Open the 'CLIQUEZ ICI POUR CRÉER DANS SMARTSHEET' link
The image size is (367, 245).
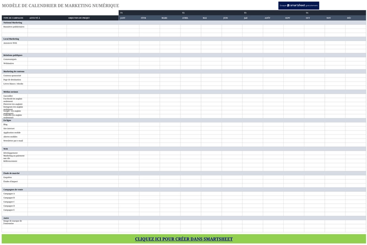pos(183,239)
